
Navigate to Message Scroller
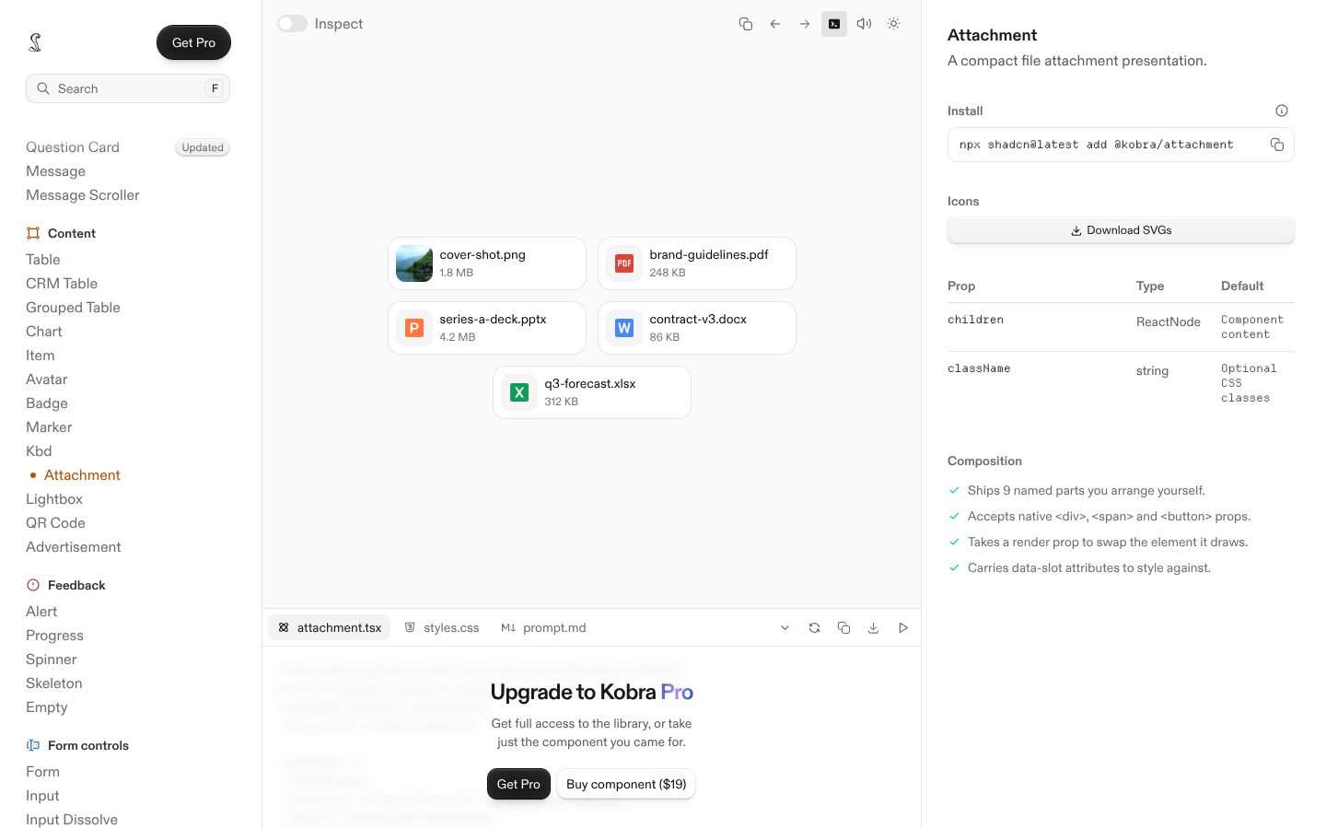point(83,195)
